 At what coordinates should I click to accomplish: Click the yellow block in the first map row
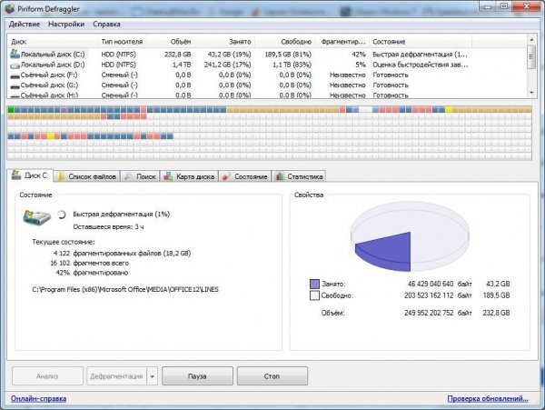point(449,109)
